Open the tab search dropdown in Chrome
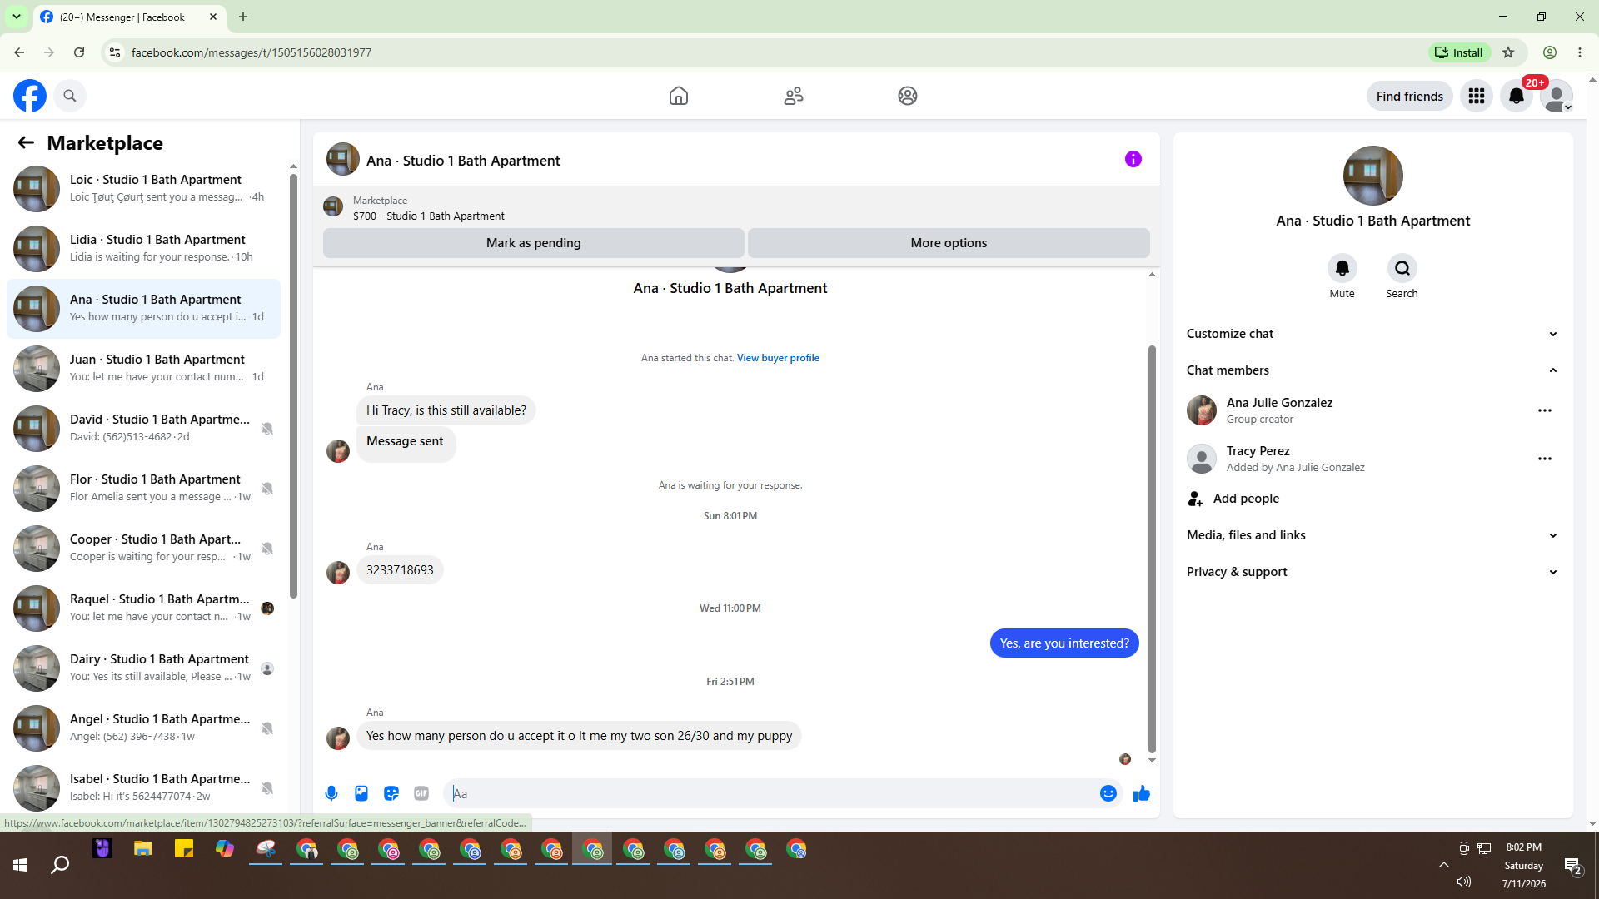Screen dimensions: 1599x899 pos(17,17)
